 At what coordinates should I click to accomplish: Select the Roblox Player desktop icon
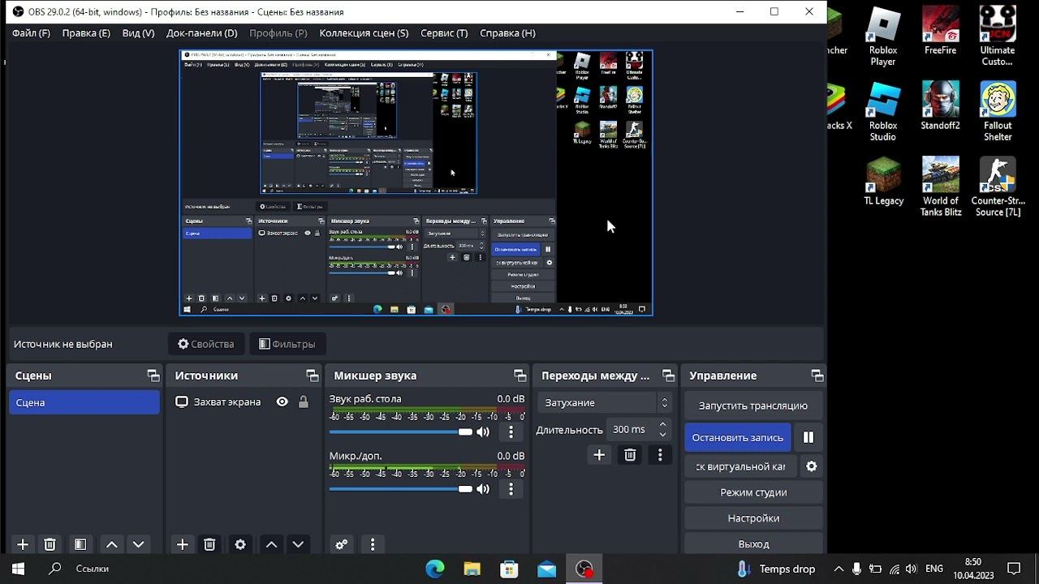pyautogui.click(x=883, y=36)
